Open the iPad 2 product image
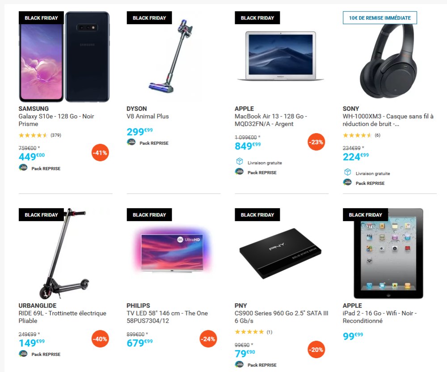The image size is (447, 372). click(x=388, y=254)
